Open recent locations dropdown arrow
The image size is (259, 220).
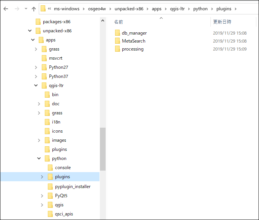coord(25,9)
